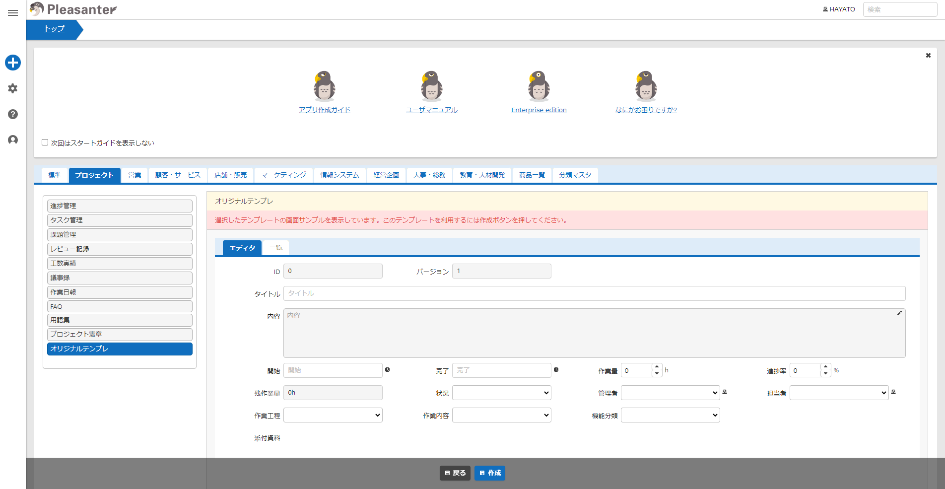
Task: Click the トップ breadcrumb link
Action: tap(54, 29)
